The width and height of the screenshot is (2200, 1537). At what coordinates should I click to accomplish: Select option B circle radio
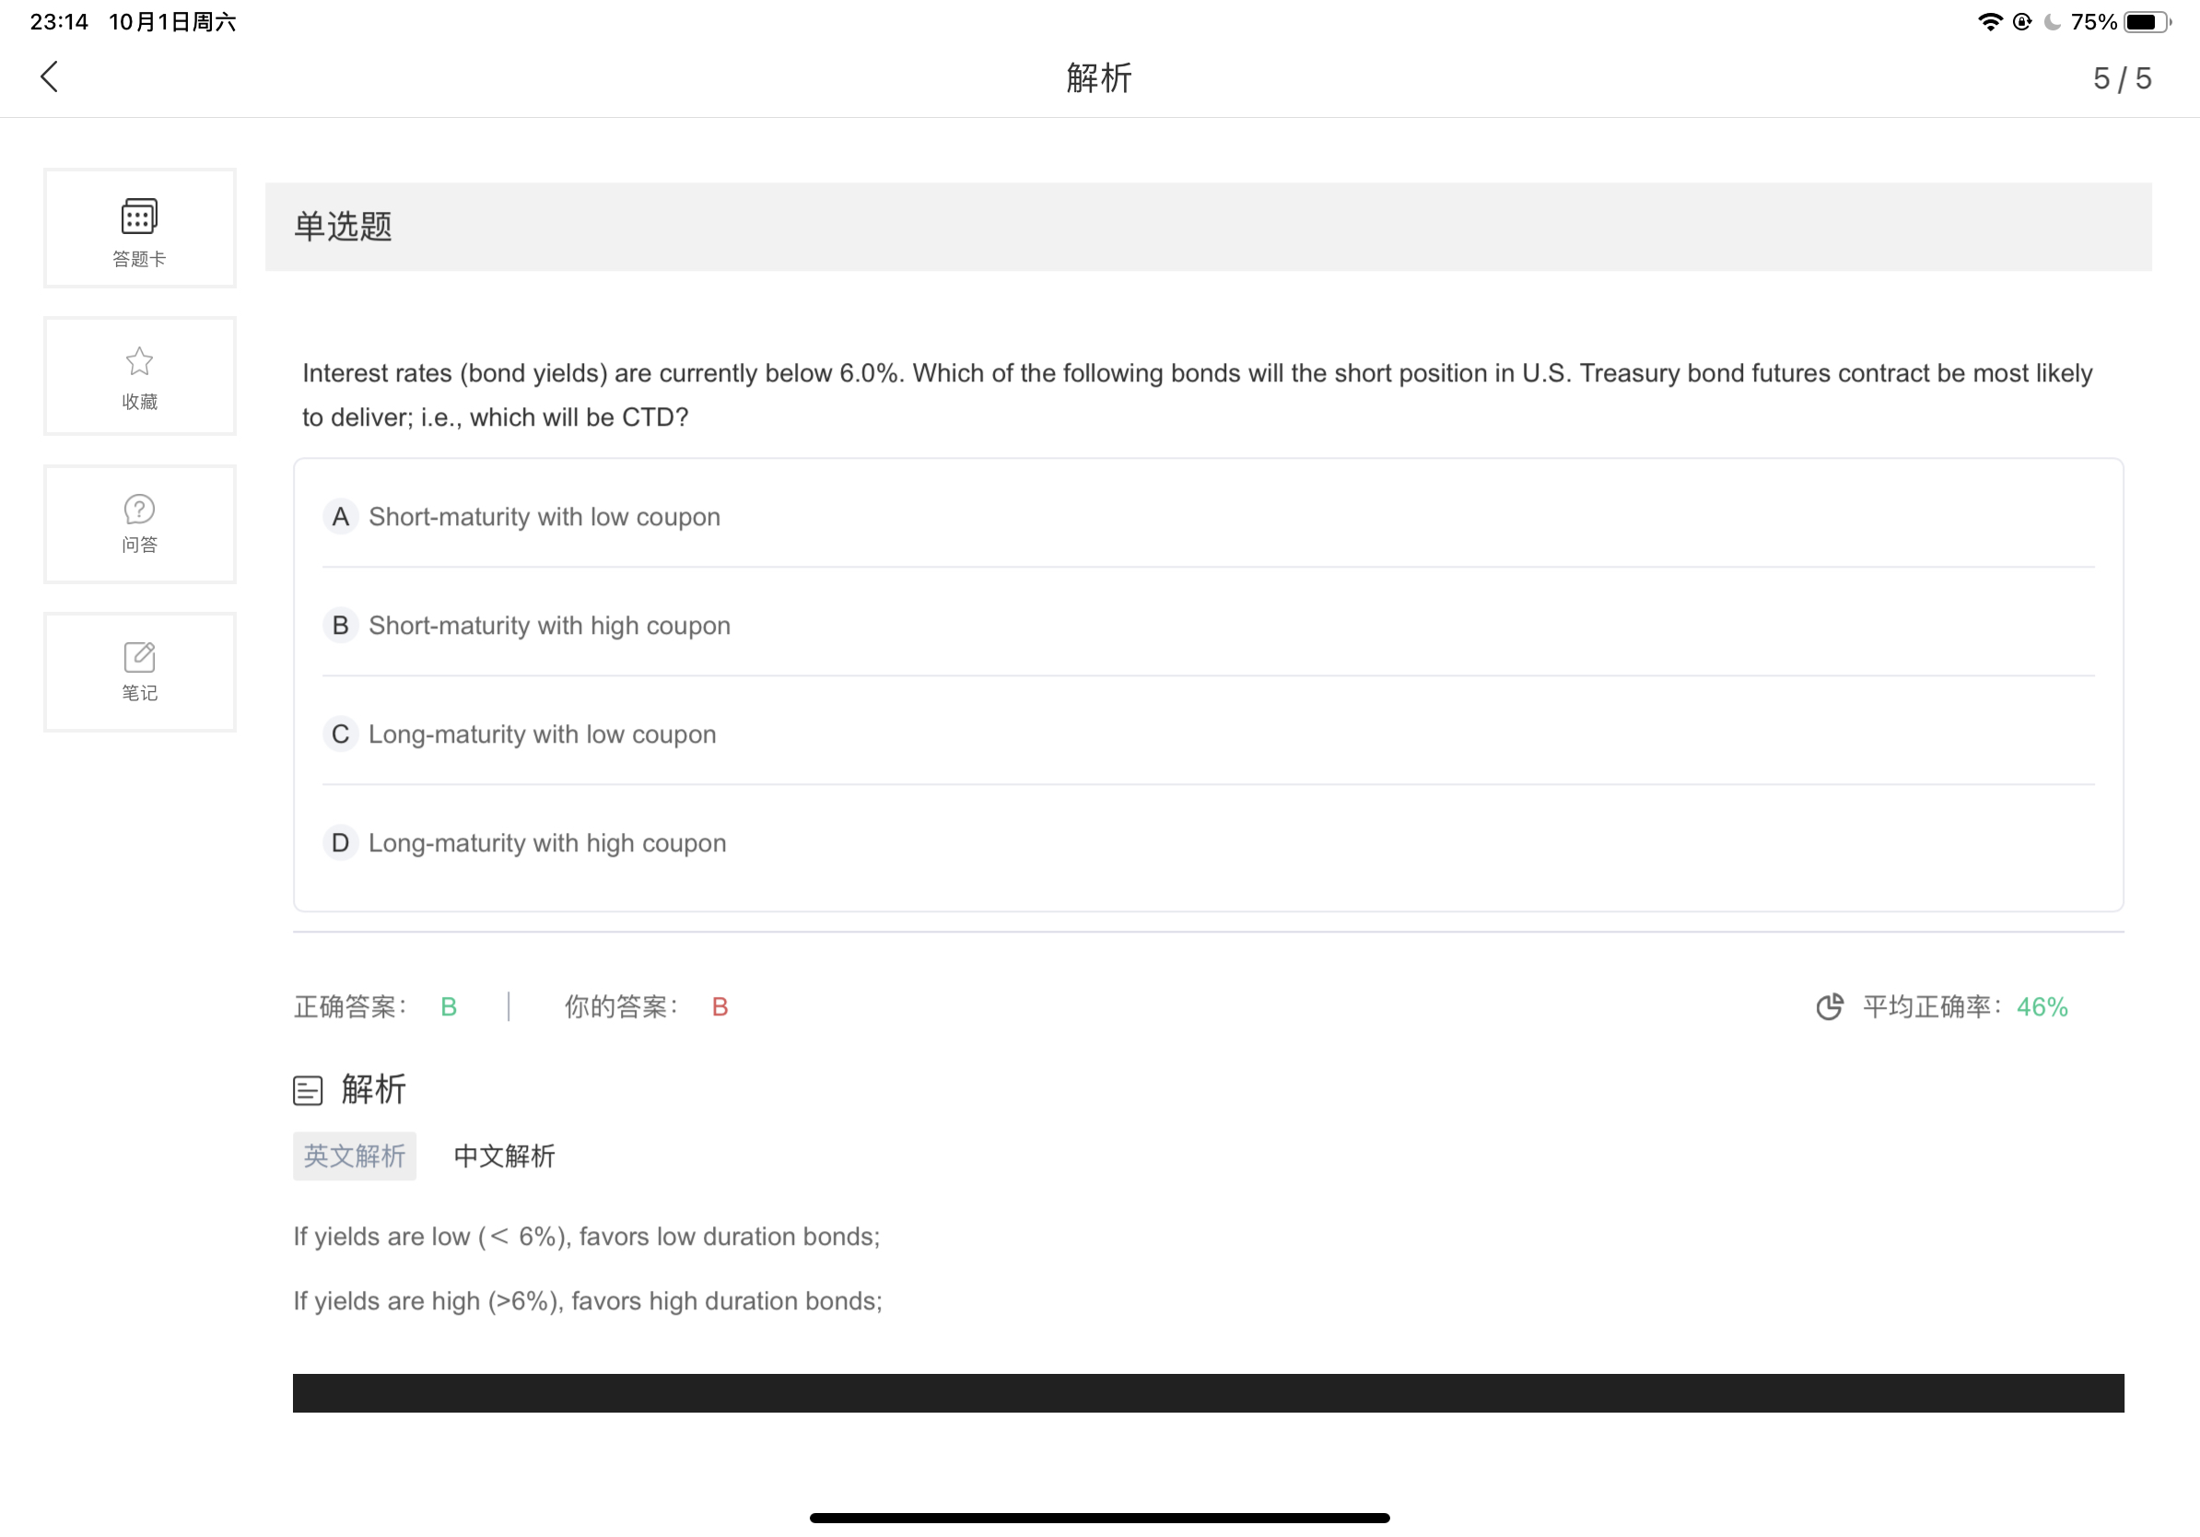click(340, 626)
